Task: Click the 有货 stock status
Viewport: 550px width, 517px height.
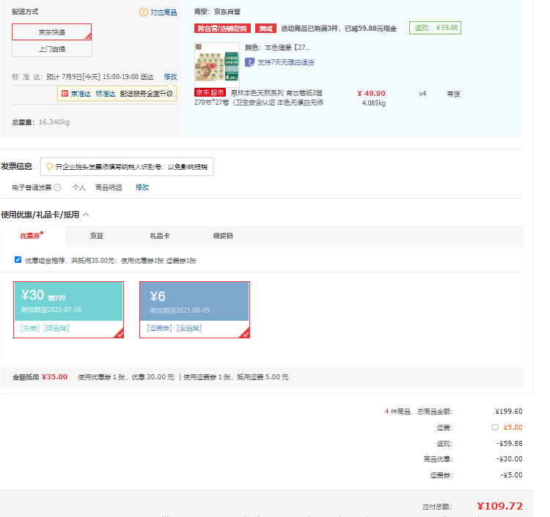Action: (453, 94)
